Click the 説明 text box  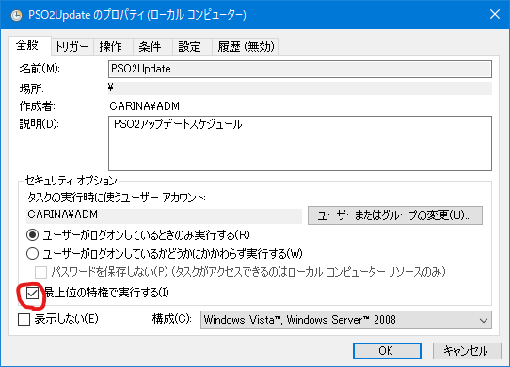tap(299, 143)
